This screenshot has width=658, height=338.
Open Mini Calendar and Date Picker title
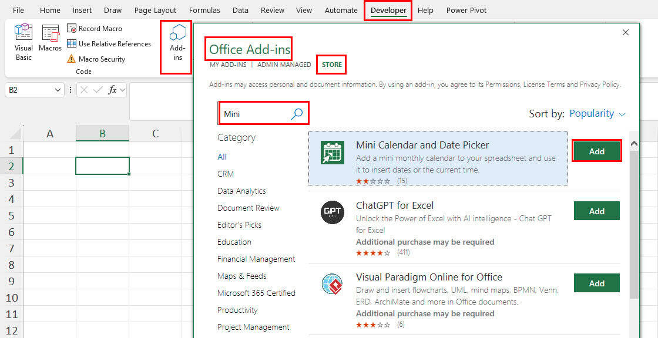click(422, 145)
